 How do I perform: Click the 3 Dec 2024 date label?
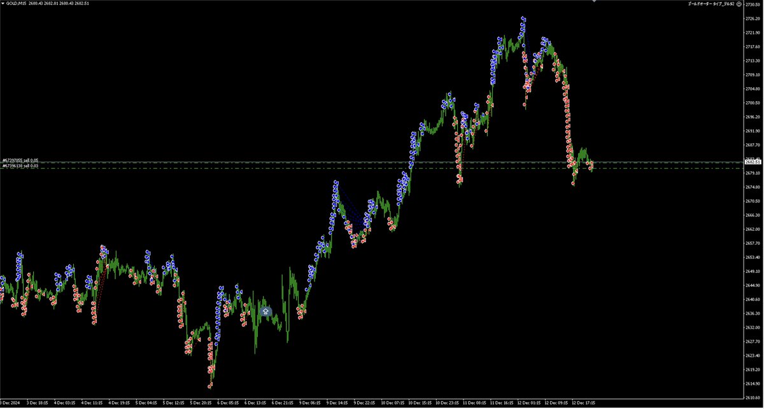click(11, 403)
